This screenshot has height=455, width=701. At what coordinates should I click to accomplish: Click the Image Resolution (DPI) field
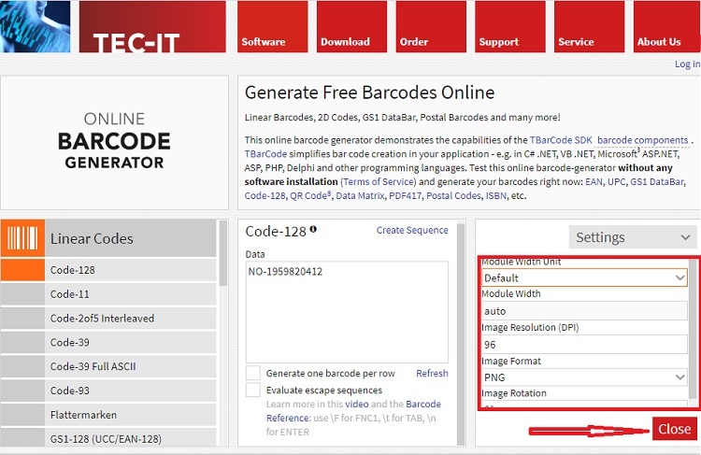pyautogui.click(x=584, y=345)
